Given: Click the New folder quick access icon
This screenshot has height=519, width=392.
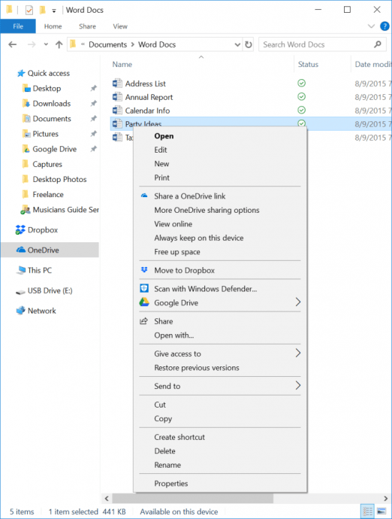Looking at the screenshot, I should [42, 11].
